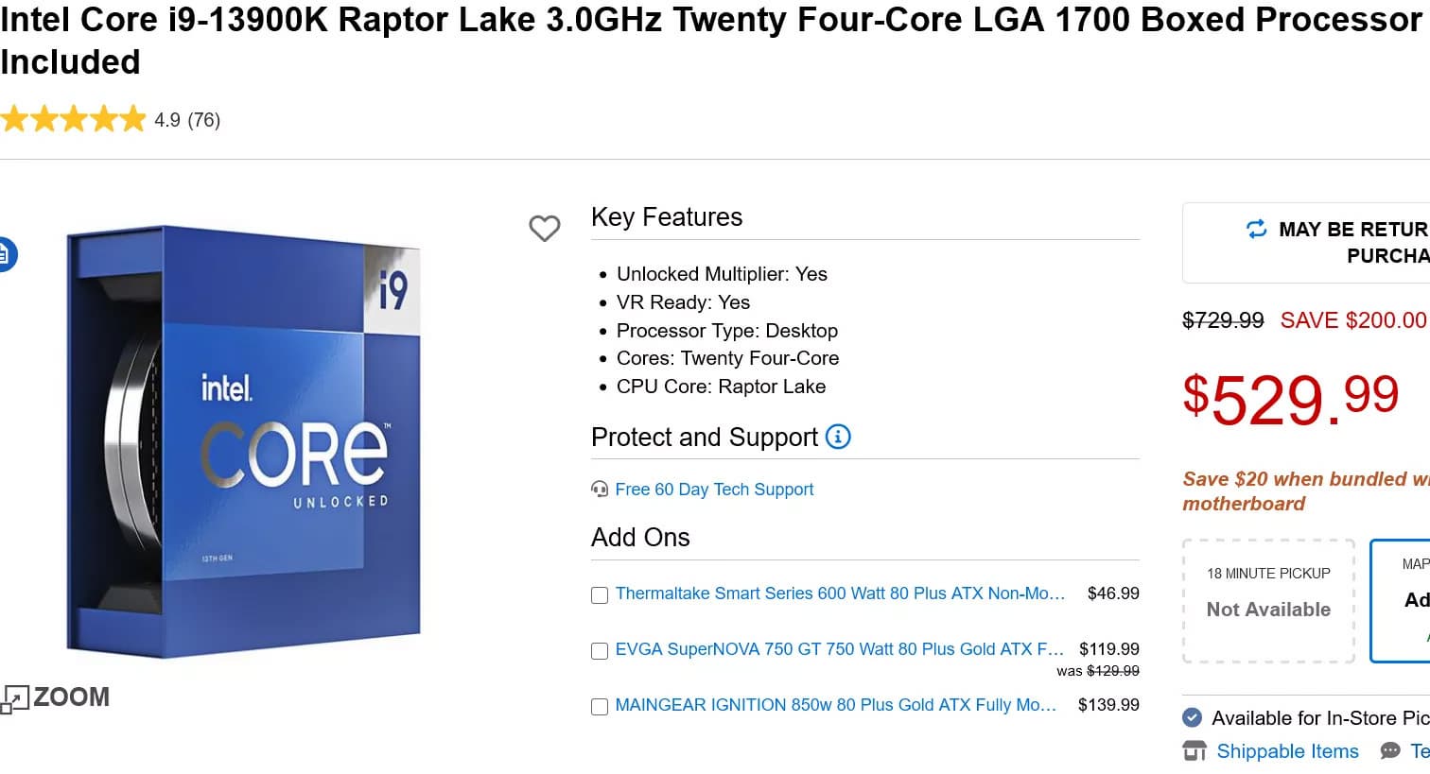This screenshot has height=774, width=1430.
Task: Click the return policy arrows icon
Action: pos(1256,229)
